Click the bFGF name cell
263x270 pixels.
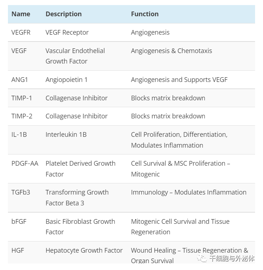tap(19, 222)
